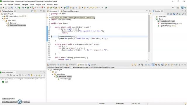Switch to the Console tab
Image resolution: width=187 pixels, height=105 pixels.
tap(92, 65)
